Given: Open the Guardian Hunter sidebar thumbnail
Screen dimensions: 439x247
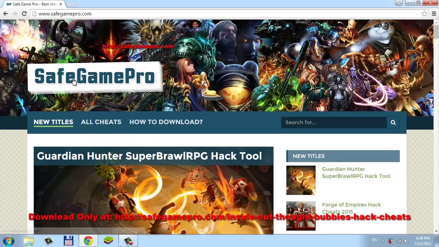Looking at the screenshot, I should click(x=301, y=180).
